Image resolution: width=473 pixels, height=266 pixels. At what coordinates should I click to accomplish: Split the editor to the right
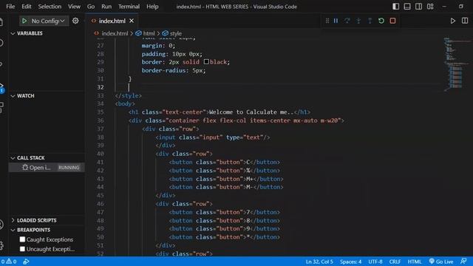pyautogui.click(x=465, y=21)
